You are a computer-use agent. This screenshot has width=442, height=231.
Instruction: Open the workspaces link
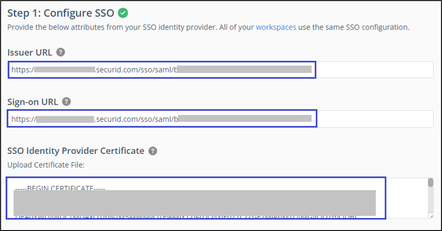pyautogui.click(x=276, y=27)
